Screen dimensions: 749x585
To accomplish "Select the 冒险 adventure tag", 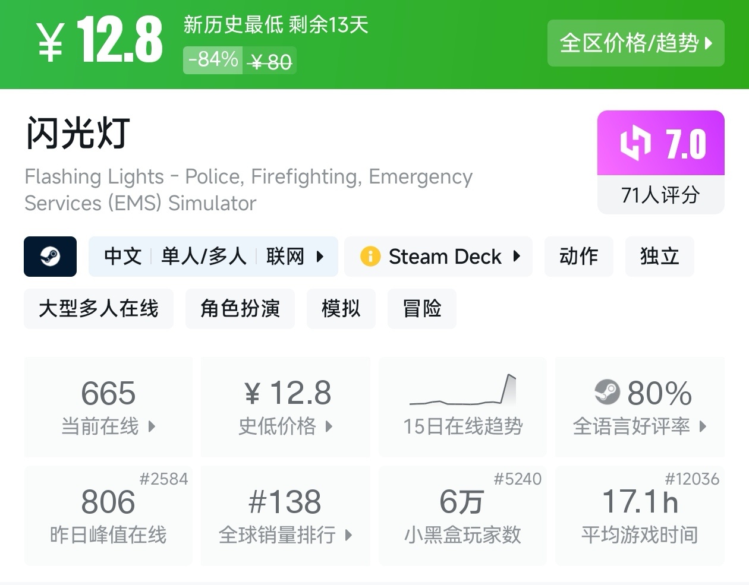I will click(x=422, y=309).
